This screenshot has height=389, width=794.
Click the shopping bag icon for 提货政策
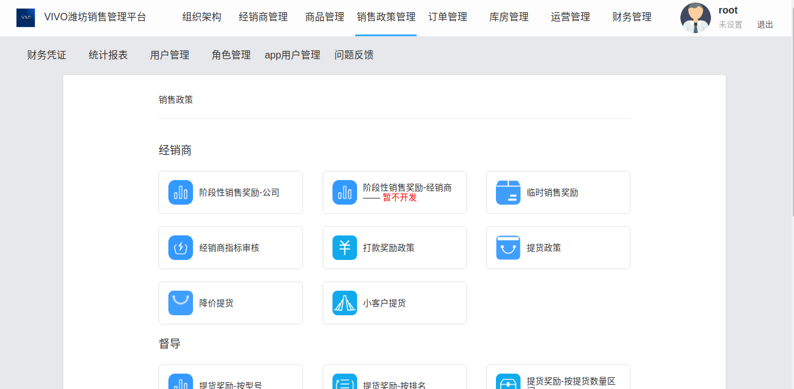[x=508, y=248]
